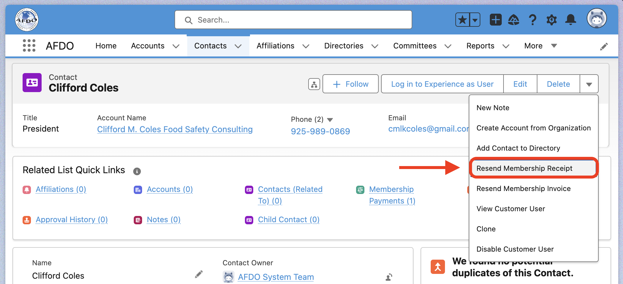Expand the Phone (2) dropdown
The width and height of the screenshot is (623, 284).
[x=330, y=120]
